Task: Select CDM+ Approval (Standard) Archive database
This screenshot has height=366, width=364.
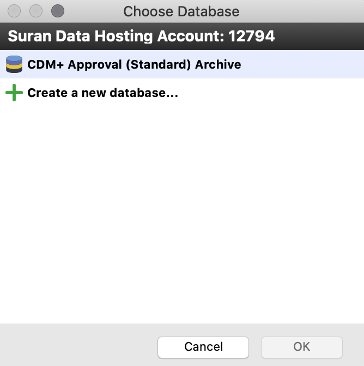Action: (x=134, y=64)
